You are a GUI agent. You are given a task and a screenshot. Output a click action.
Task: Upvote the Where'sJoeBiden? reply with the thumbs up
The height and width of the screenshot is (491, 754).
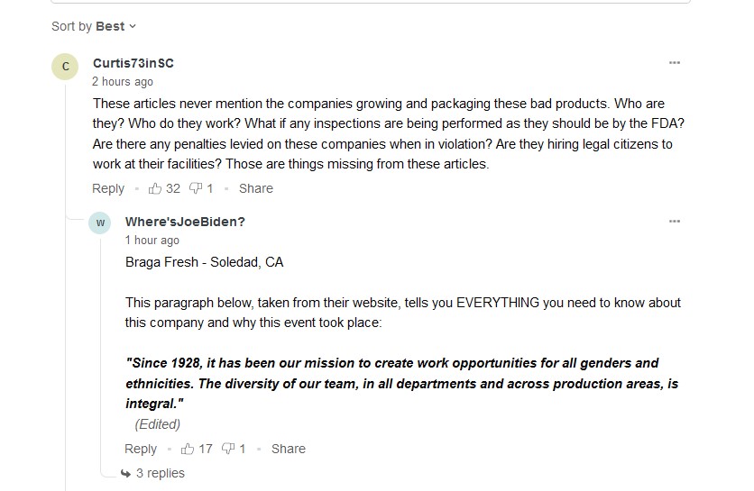187,449
